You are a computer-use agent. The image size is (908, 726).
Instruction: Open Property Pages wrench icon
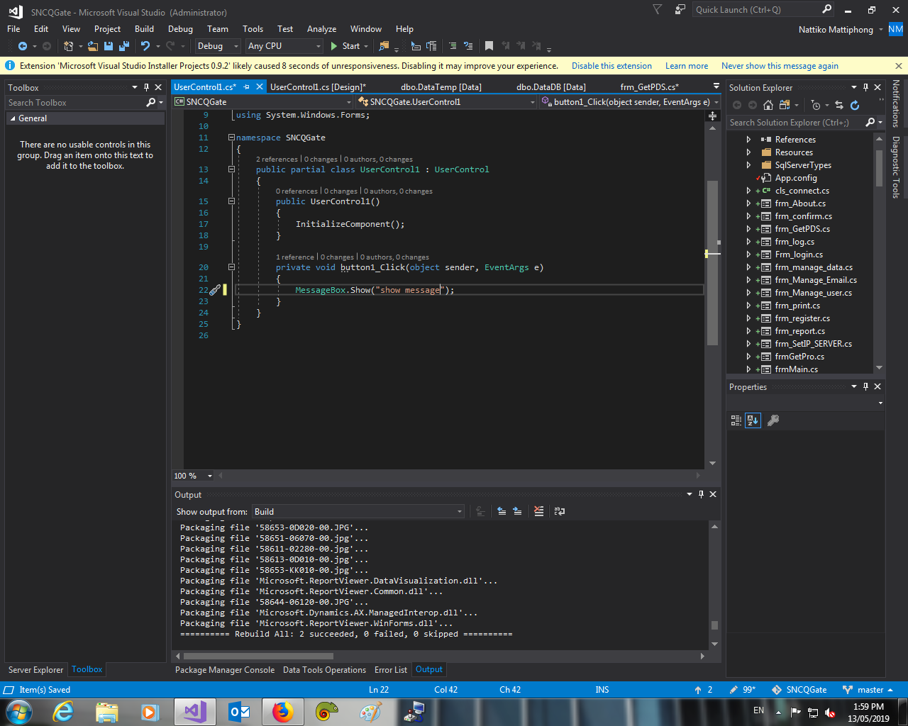773,420
